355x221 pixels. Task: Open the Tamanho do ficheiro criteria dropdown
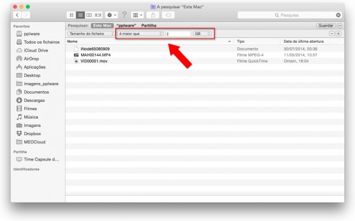point(91,34)
